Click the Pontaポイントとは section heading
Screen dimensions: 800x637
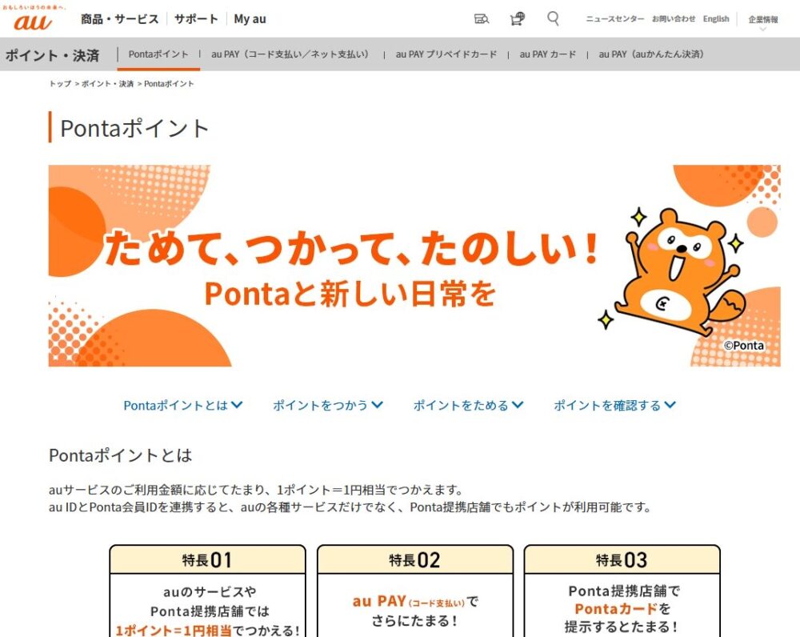(x=121, y=455)
